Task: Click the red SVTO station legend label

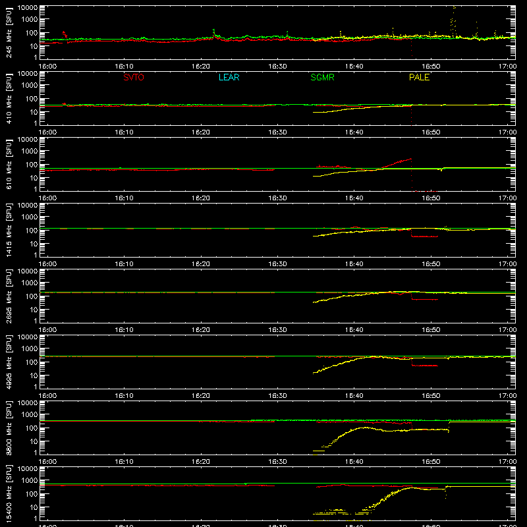Action: pyautogui.click(x=134, y=77)
